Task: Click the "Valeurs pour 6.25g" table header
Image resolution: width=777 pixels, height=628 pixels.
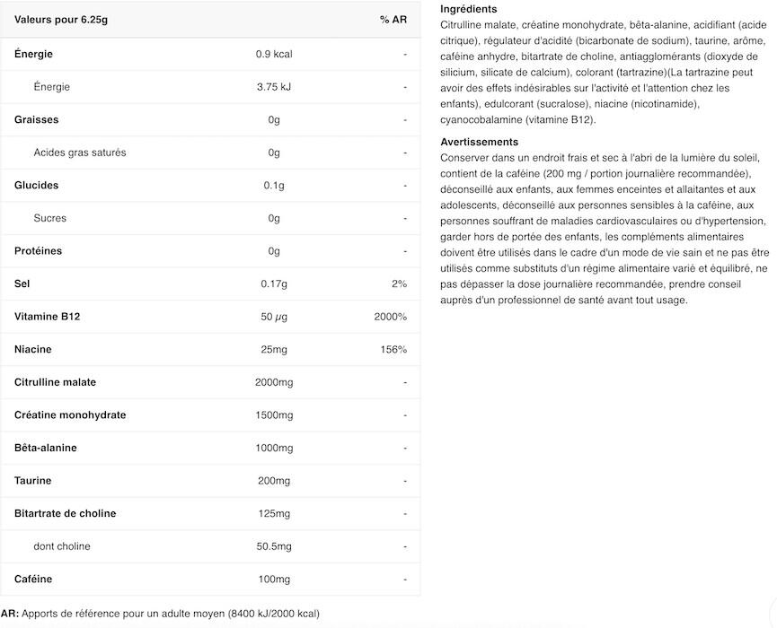Action: [x=54, y=20]
